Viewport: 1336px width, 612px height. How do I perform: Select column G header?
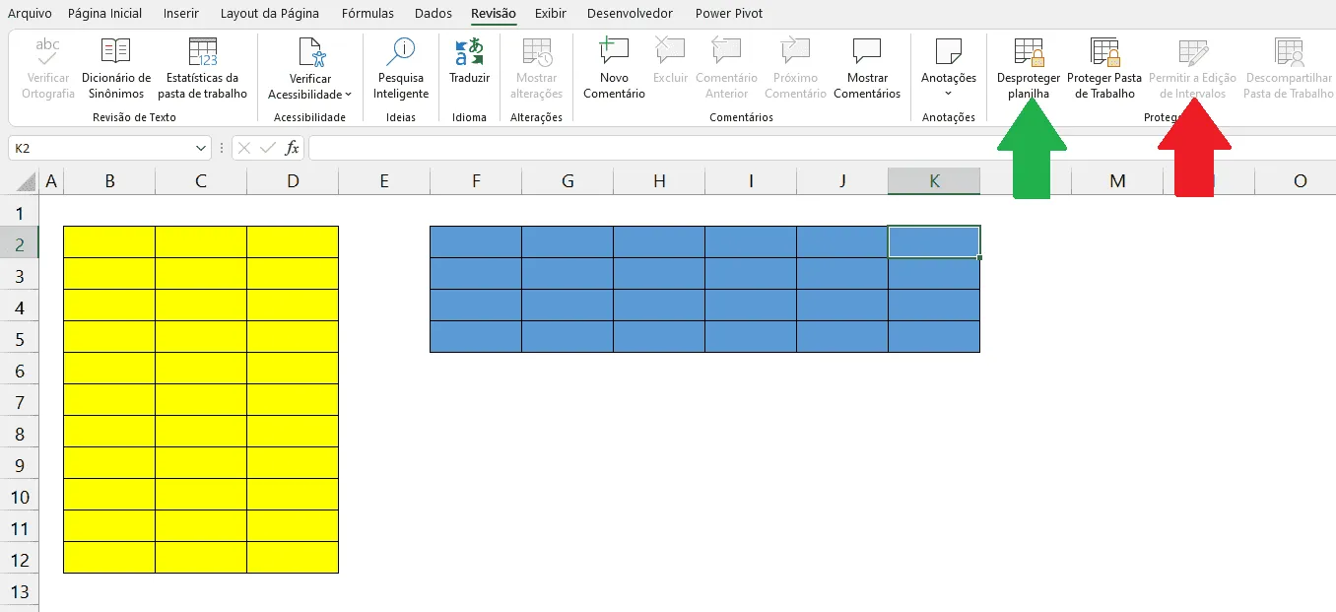[x=568, y=181]
